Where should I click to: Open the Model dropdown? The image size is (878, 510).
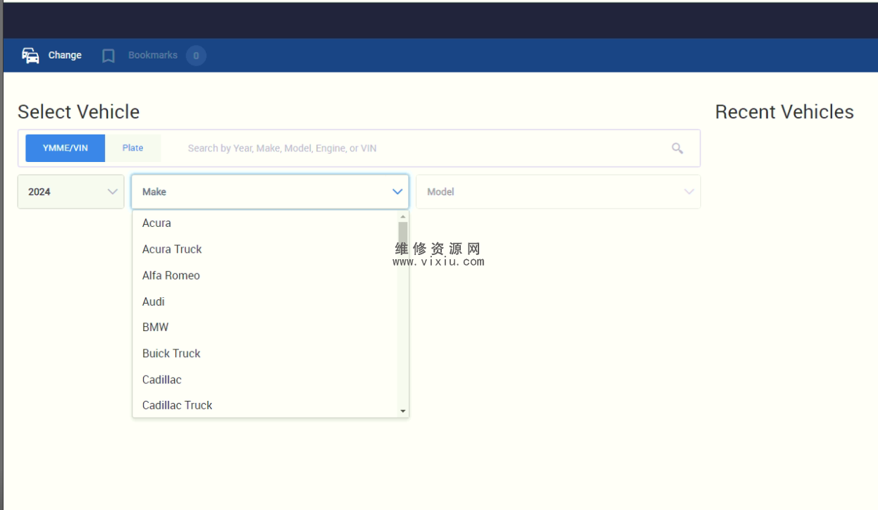[558, 192]
